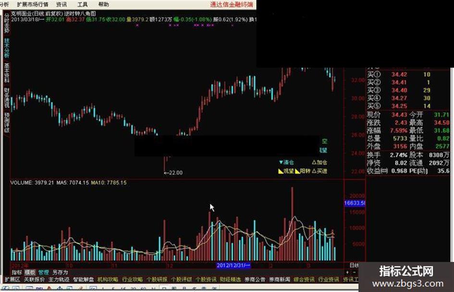Open the 关联报价 bottom tab
Screen dimensions: 454x292
34,280
